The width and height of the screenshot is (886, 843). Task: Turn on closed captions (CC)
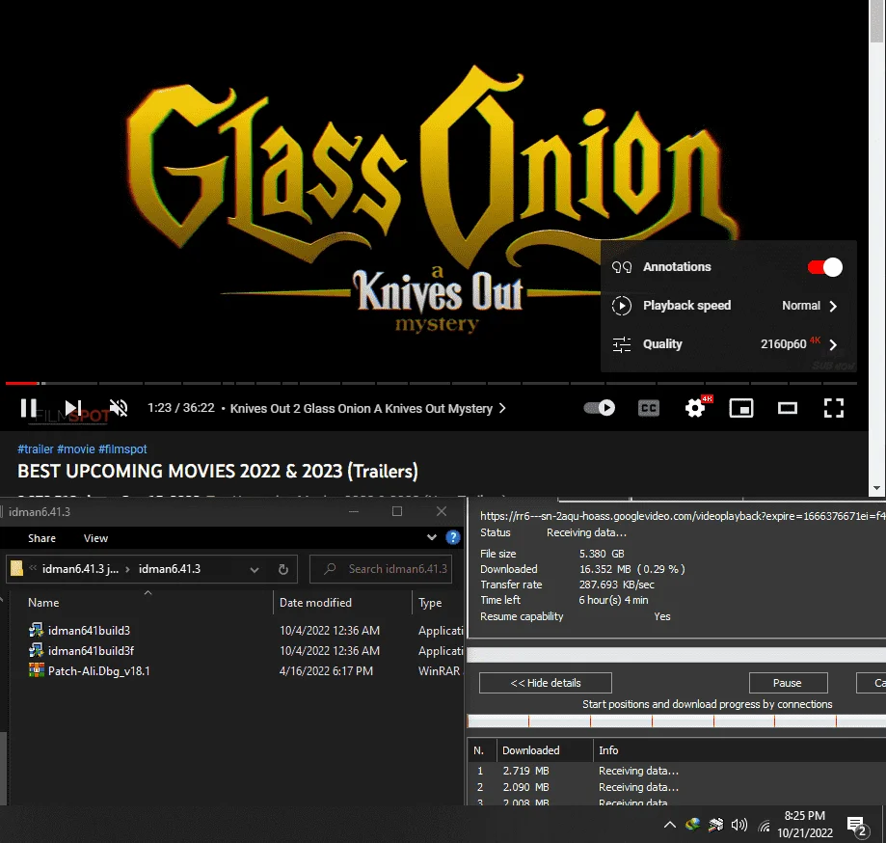click(x=649, y=408)
